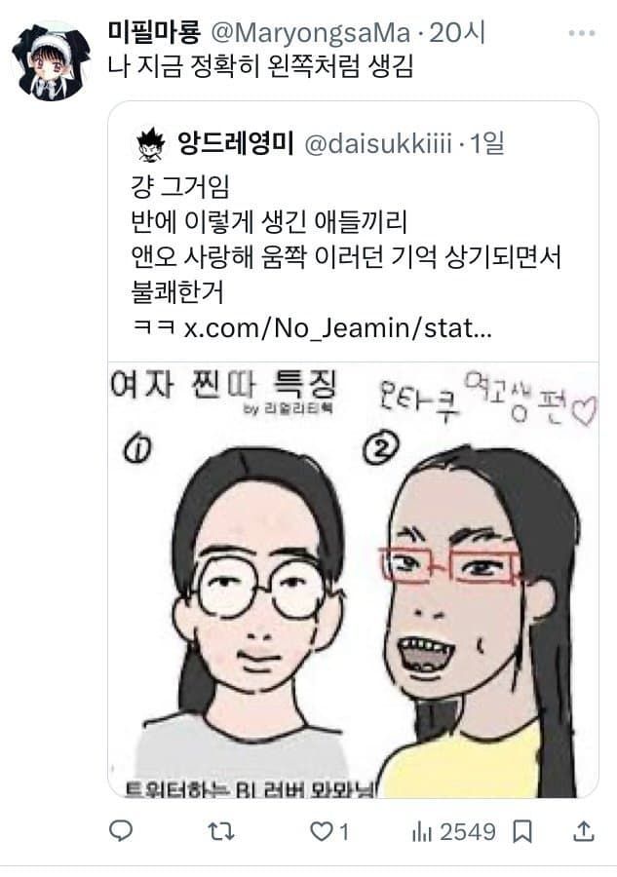Click the 미필마룡 display name

154,32
